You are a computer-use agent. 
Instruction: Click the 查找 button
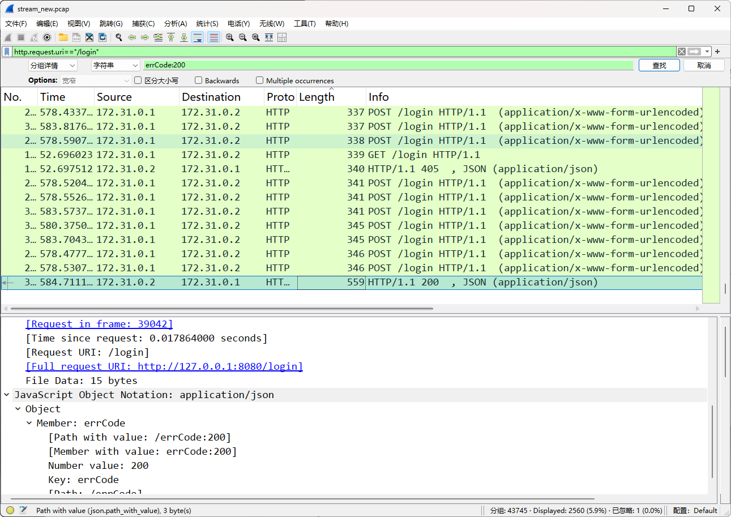(x=659, y=66)
